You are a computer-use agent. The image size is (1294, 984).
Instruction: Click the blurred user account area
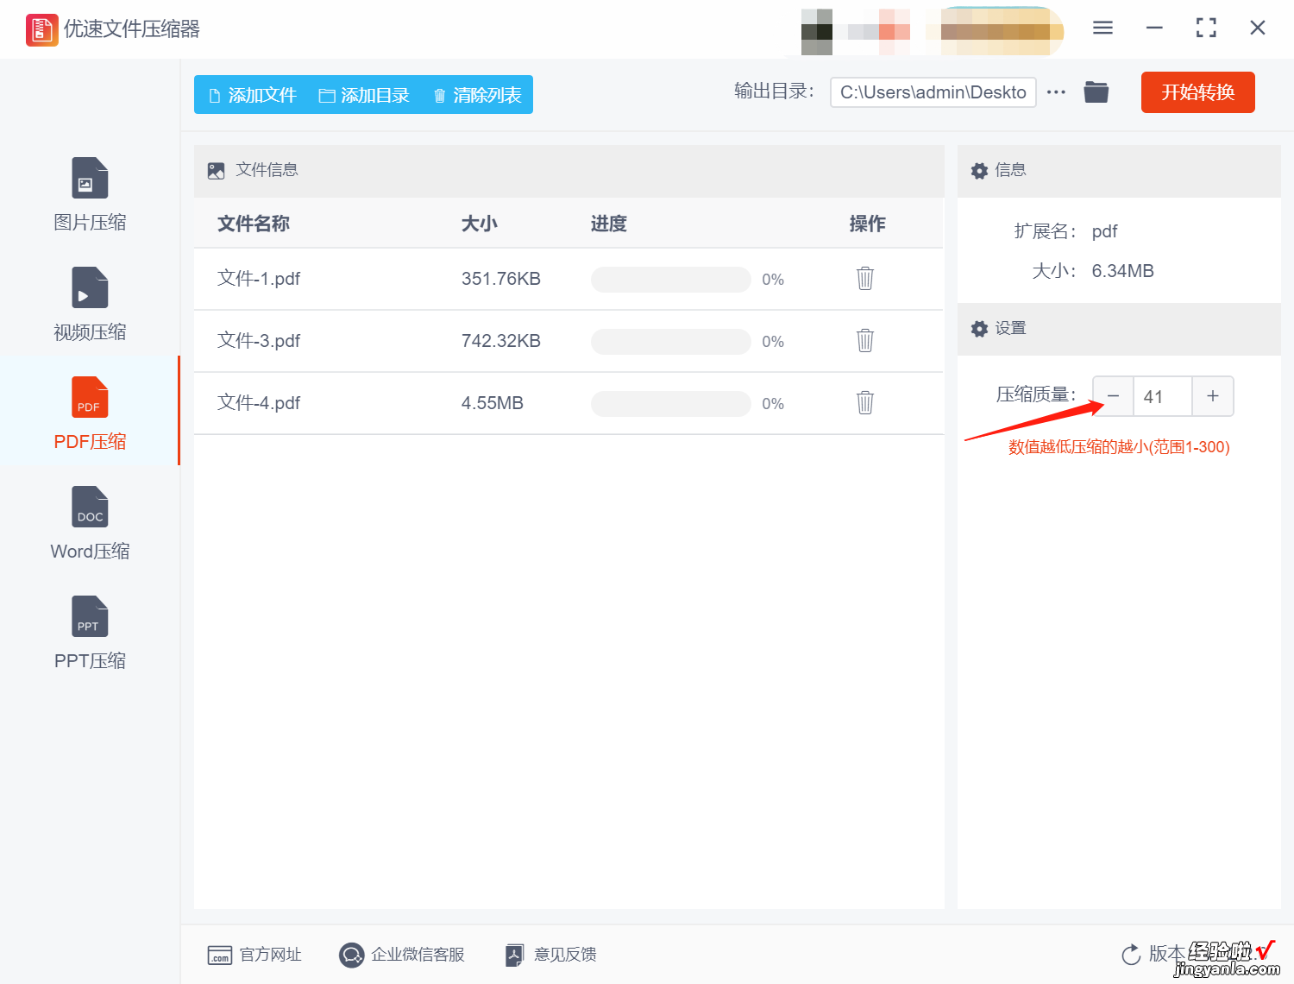[933, 31]
